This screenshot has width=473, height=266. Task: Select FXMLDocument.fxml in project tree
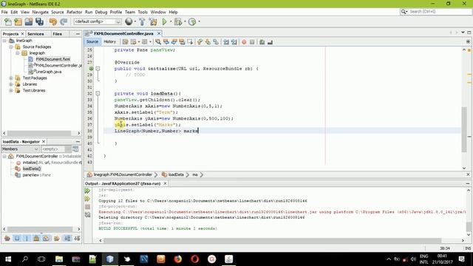pos(52,59)
